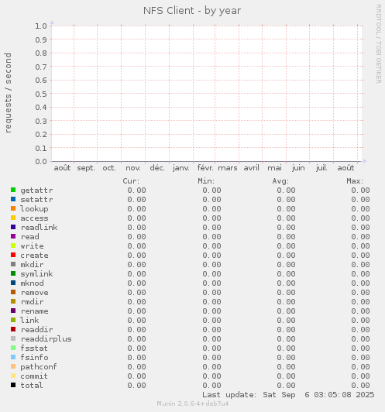Click the symlink legend label
Viewport: 385px width, 412px height.
coord(36,274)
